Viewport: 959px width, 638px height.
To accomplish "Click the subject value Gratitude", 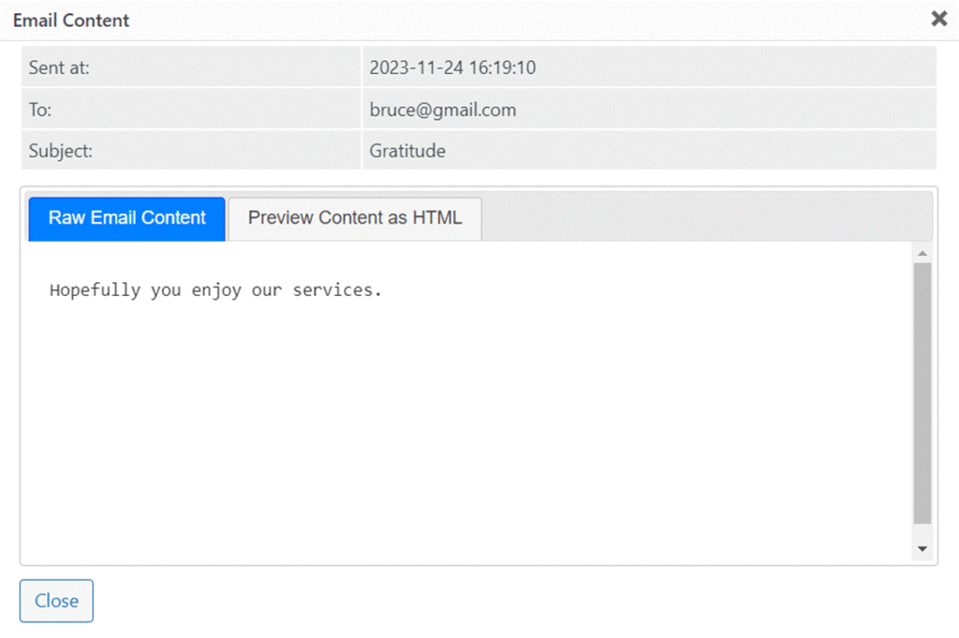I will click(407, 151).
